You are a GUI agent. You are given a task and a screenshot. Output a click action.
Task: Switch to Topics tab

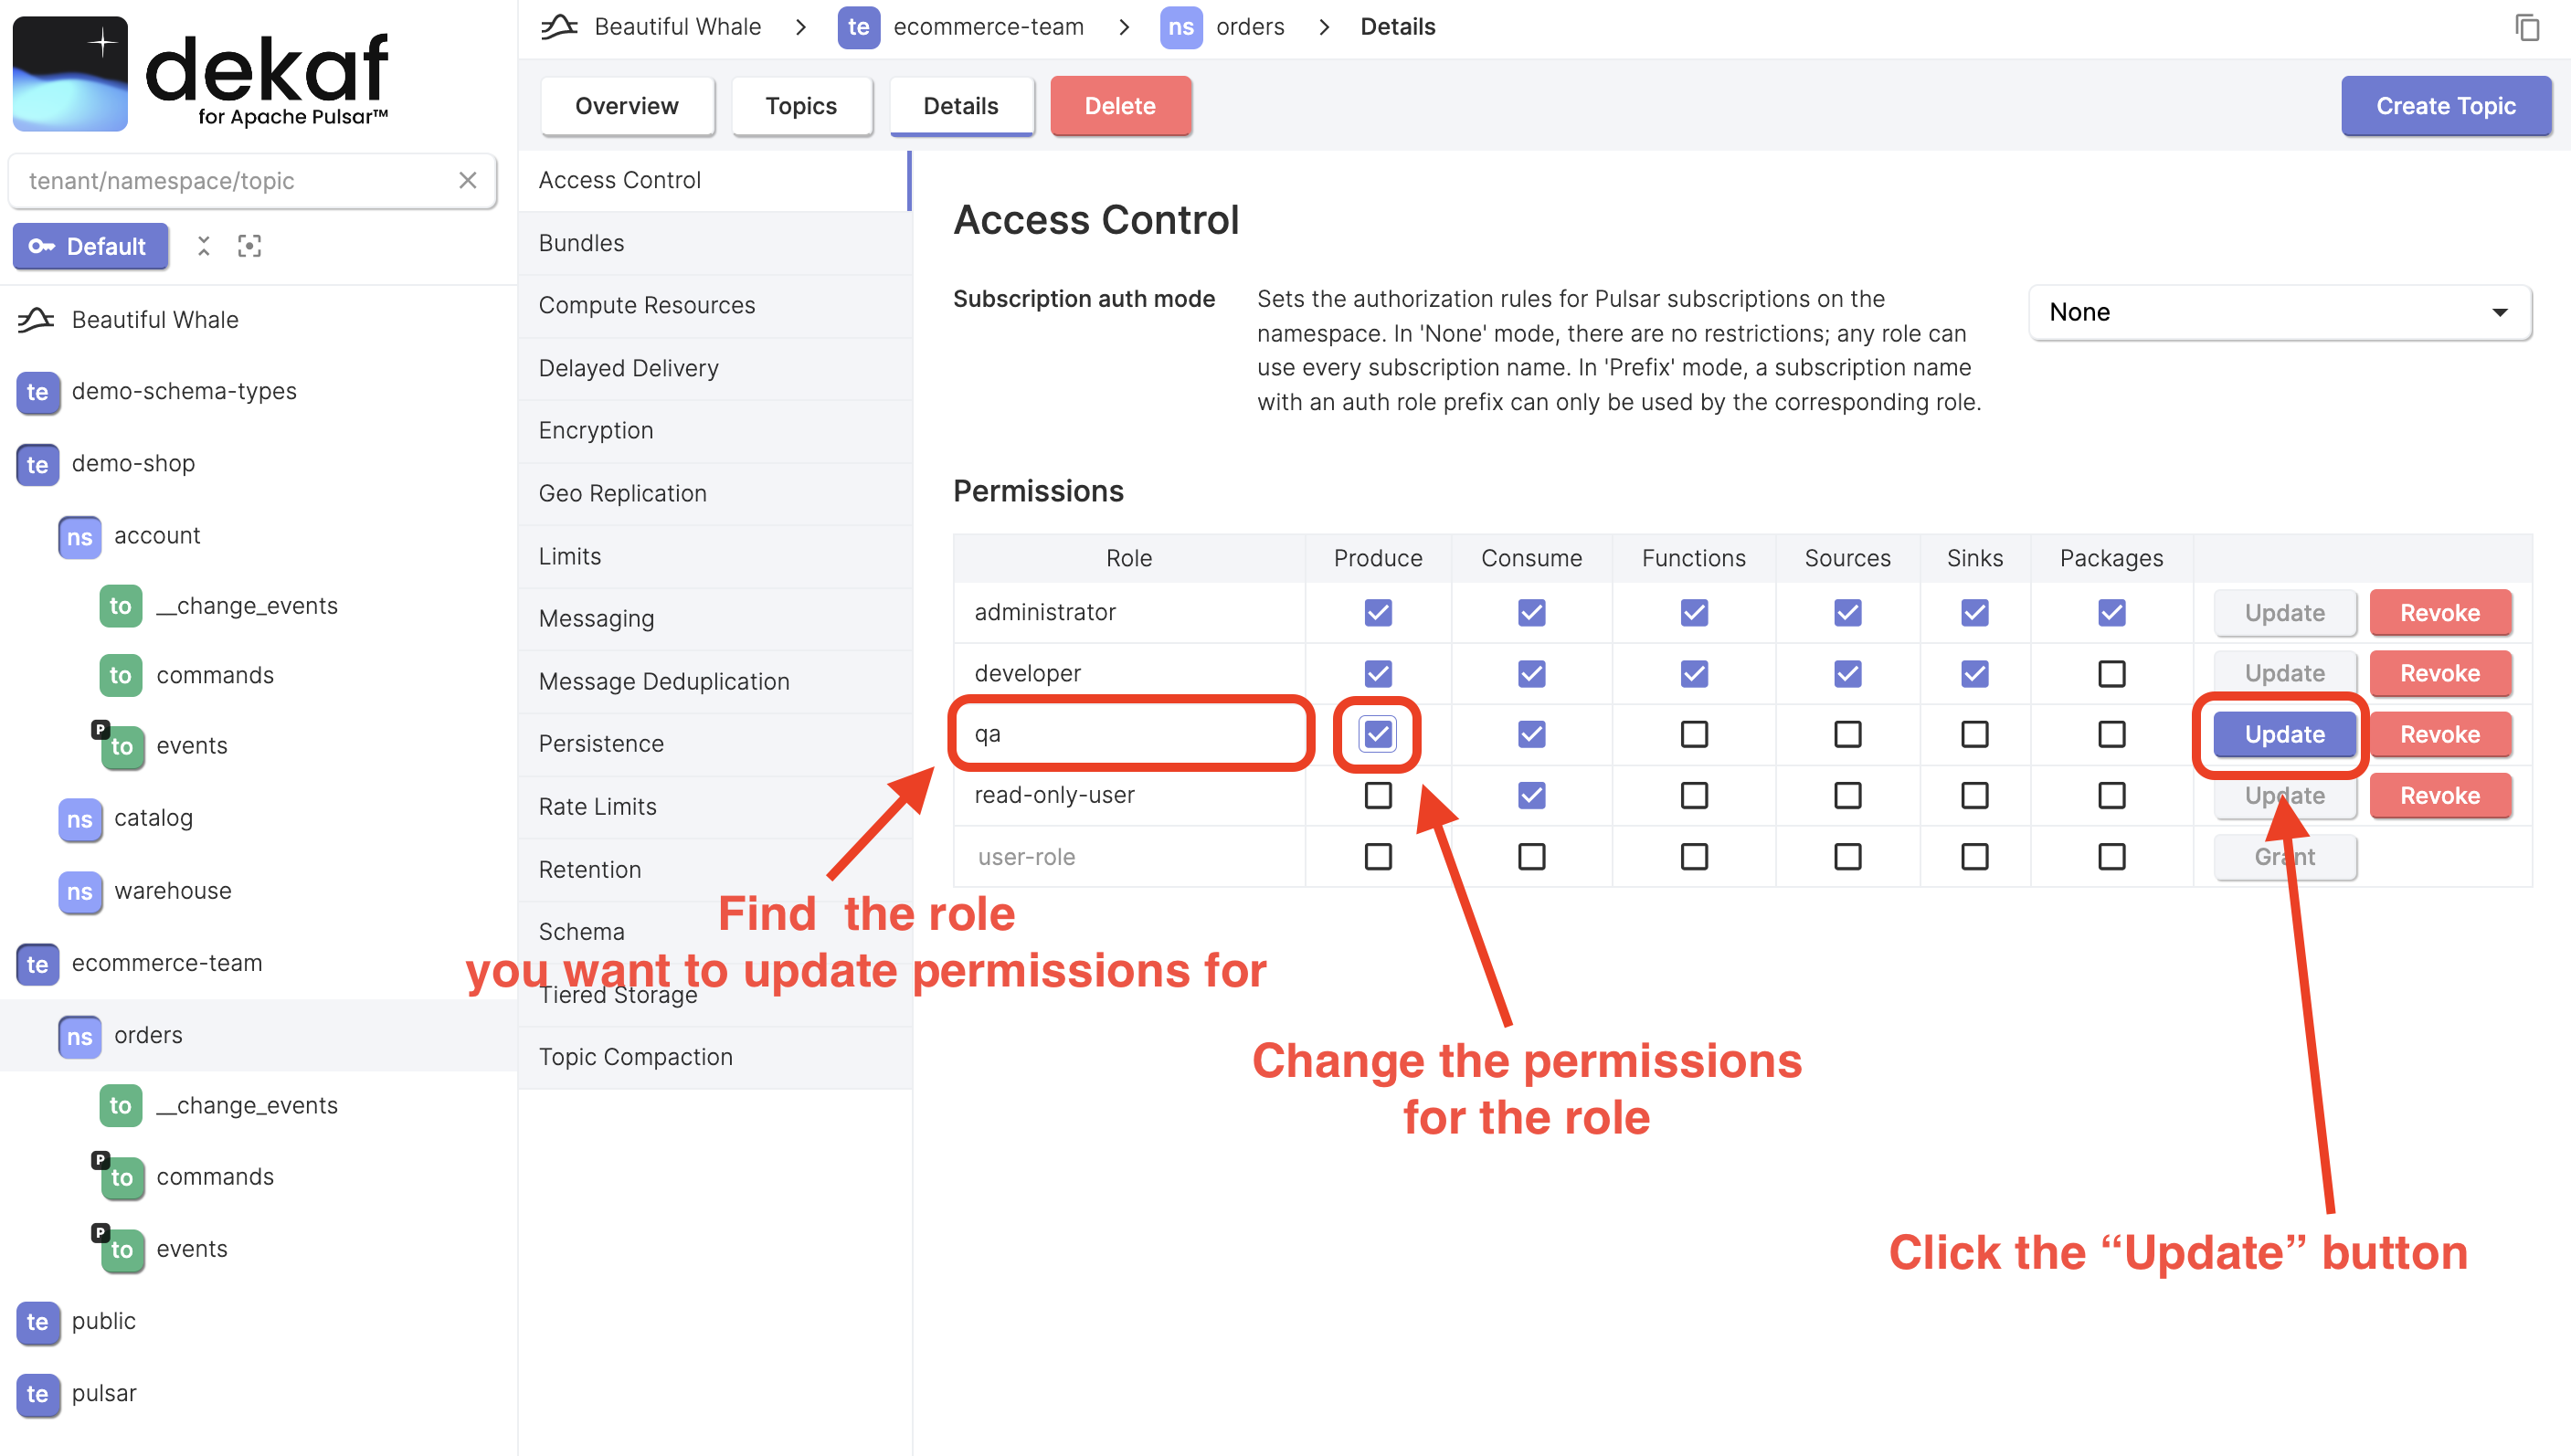pyautogui.click(x=801, y=106)
